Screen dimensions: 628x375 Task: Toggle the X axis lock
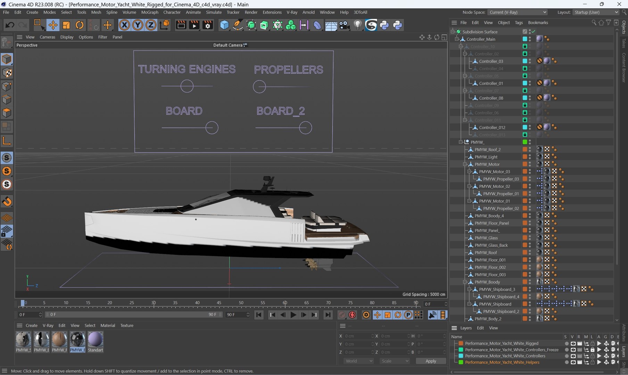(124, 25)
